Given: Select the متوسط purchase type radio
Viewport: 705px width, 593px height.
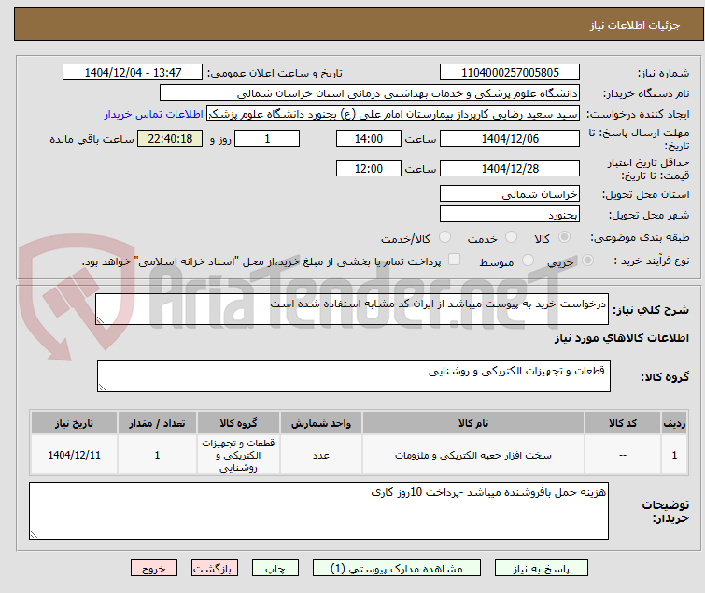Looking at the screenshot, I should tap(528, 261).
